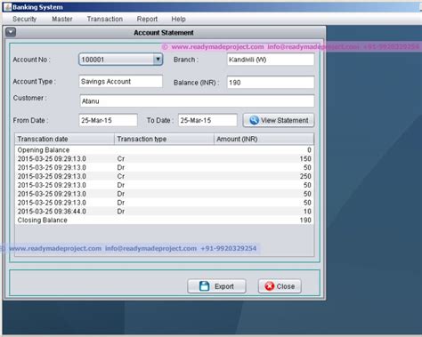Close the Account Statement window
The image size is (422, 337).
tap(280, 286)
